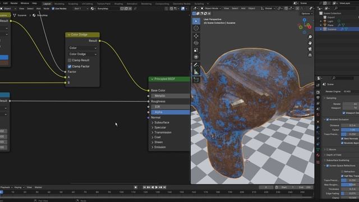Open the Material properties tab icon
Screen dimensions: 359x202
click(x=318, y=155)
